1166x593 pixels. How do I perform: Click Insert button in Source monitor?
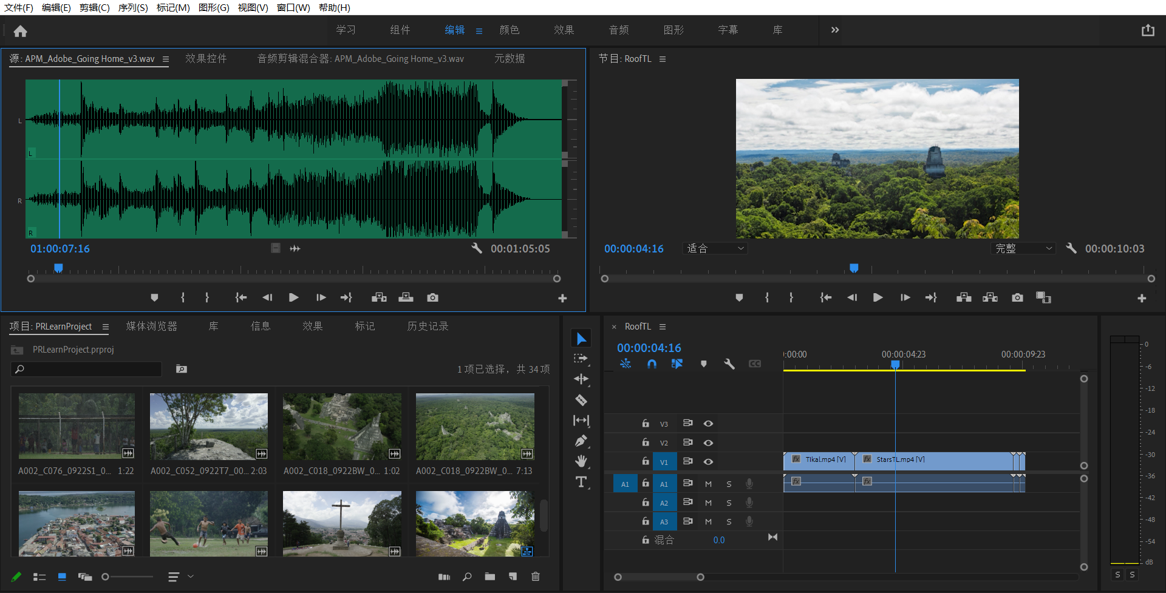(379, 297)
